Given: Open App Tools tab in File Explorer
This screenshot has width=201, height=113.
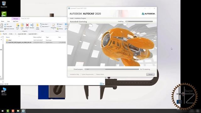Looking at the screenshot, I should [x=15, y=21].
